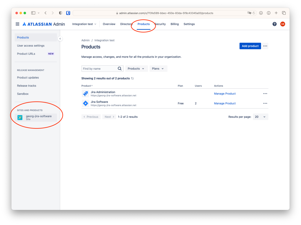Open the Overview tab
The width and height of the screenshot is (301, 225).
coord(109,24)
